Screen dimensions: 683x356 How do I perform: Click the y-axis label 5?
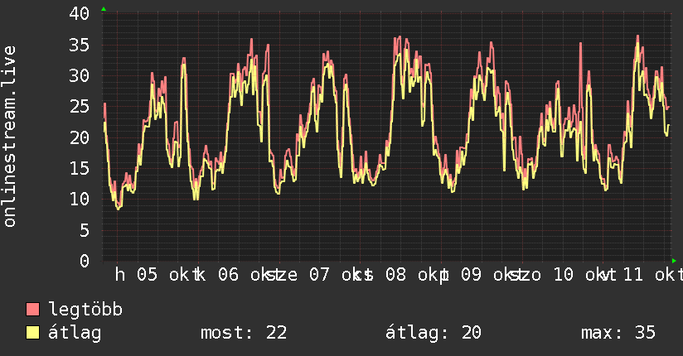tap(85, 230)
